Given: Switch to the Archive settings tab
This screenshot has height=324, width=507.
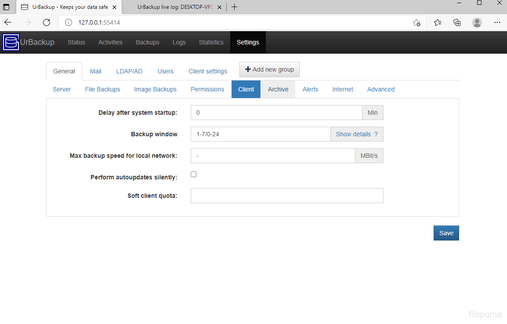Looking at the screenshot, I should (278, 89).
